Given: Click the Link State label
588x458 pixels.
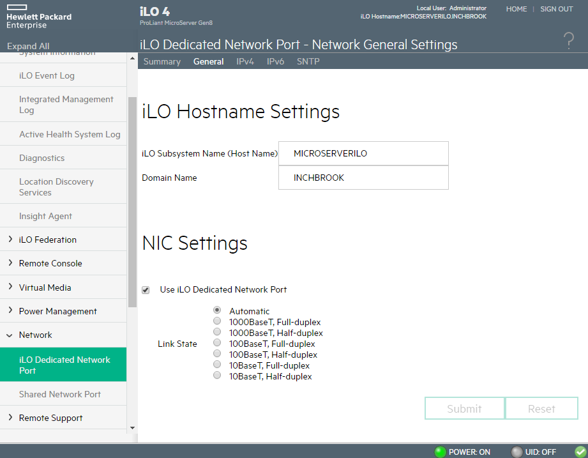Looking at the screenshot, I should tap(177, 344).
